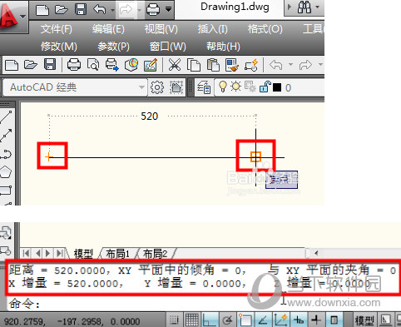
Task: Click Plot printer in the Quick Access toolbar
Action: click(153, 10)
